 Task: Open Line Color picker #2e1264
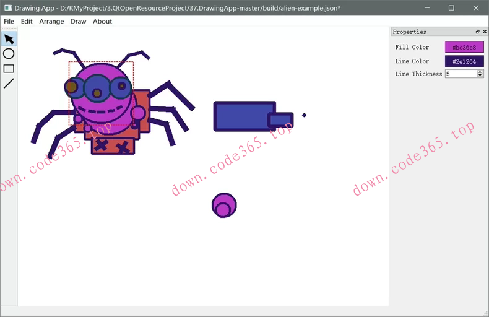(464, 61)
